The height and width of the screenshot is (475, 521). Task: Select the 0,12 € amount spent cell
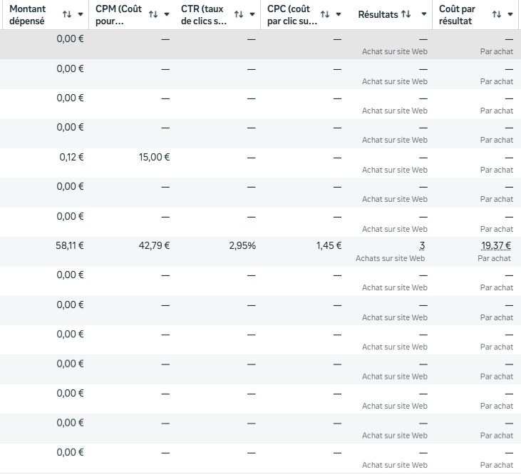tap(71, 157)
